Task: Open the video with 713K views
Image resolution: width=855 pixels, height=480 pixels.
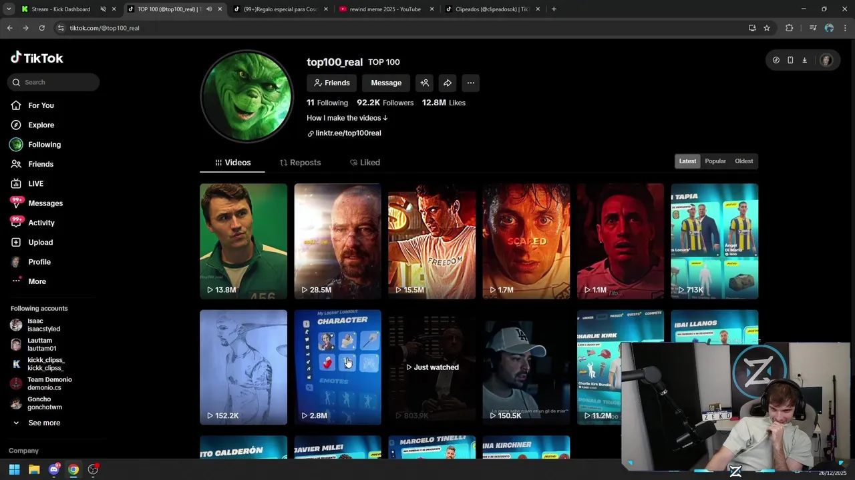Action: 715,241
